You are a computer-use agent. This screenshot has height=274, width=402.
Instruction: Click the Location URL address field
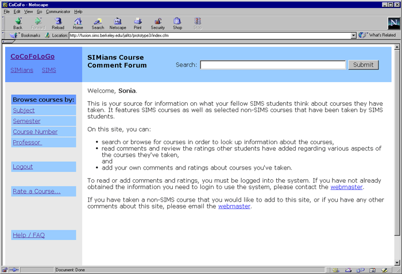(x=210, y=36)
